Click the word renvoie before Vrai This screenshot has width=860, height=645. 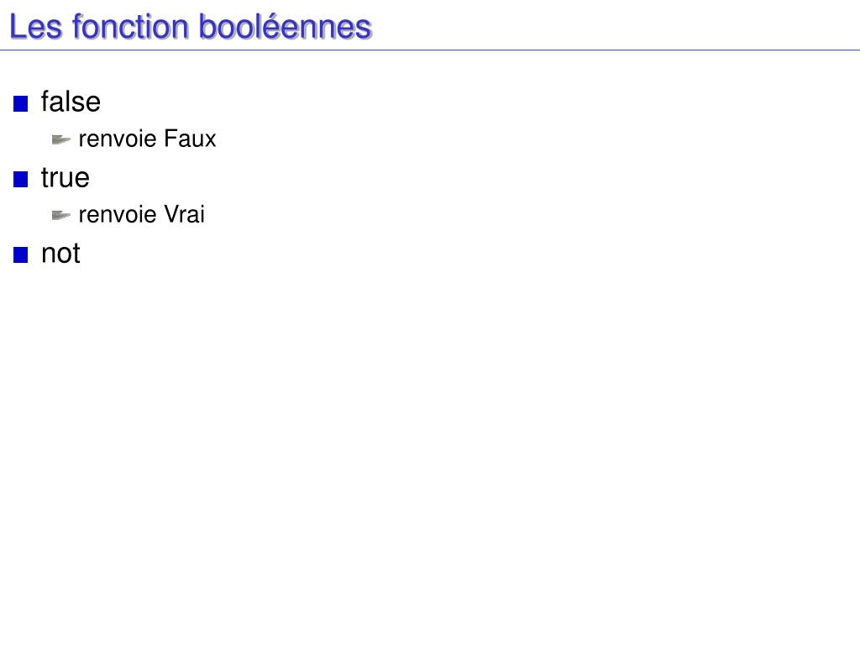(x=118, y=215)
